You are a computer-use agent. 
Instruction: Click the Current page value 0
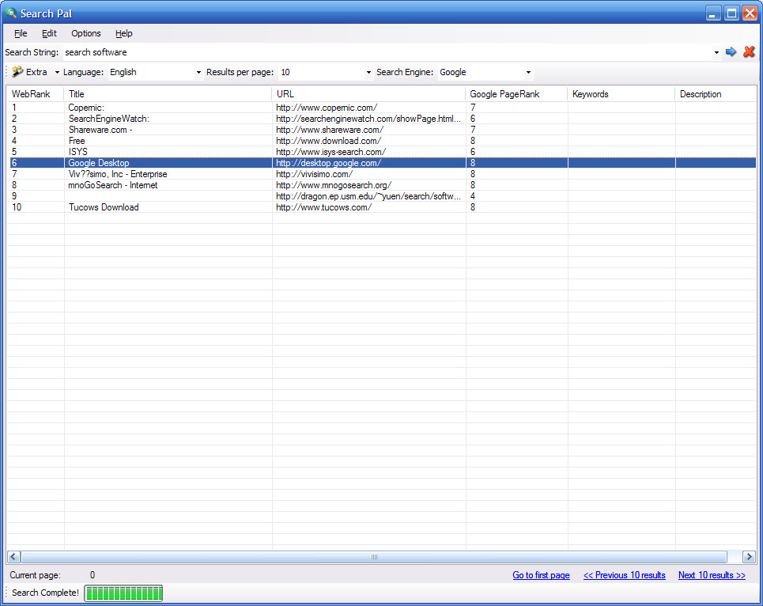click(93, 575)
